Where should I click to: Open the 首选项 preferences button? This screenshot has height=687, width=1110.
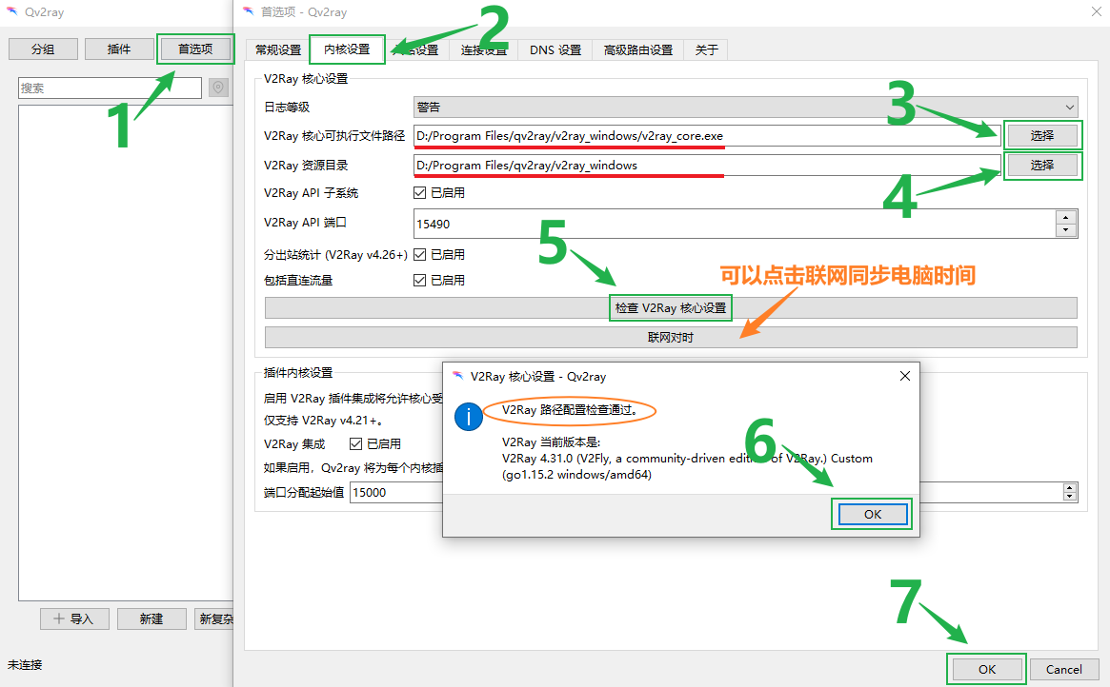194,49
